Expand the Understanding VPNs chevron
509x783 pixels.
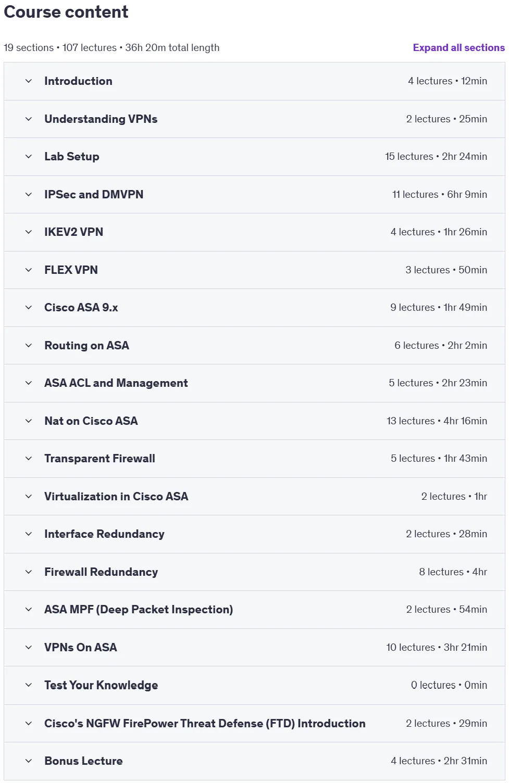[29, 119]
